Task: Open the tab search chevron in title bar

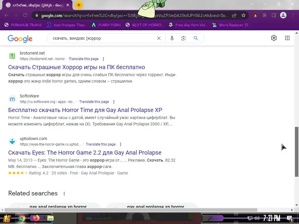Action: (252, 4)
